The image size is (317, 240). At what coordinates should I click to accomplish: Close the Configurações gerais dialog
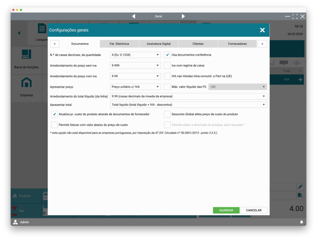pos(262,30)
